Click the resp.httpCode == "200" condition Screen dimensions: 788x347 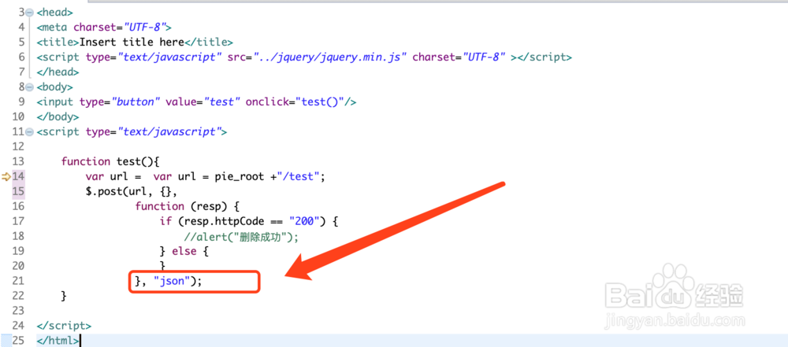coord(249,221)
